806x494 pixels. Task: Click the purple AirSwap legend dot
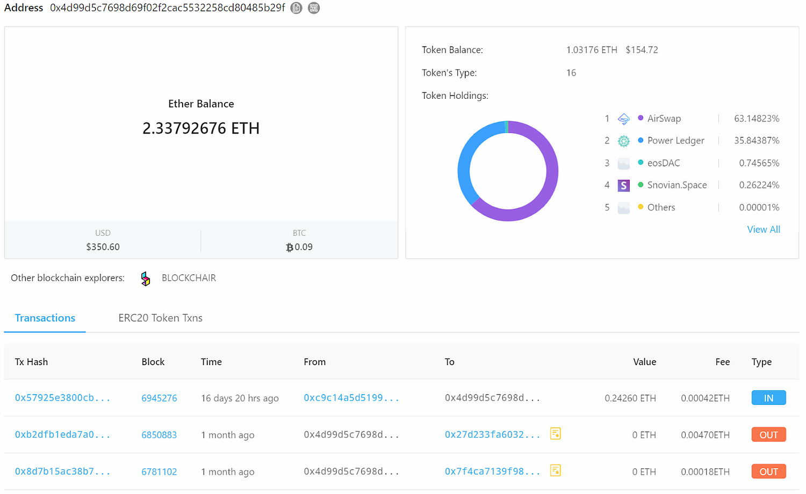tap(641, 118)
